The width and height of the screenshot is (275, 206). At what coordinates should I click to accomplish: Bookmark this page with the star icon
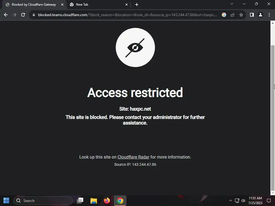[x=241, y=15]
